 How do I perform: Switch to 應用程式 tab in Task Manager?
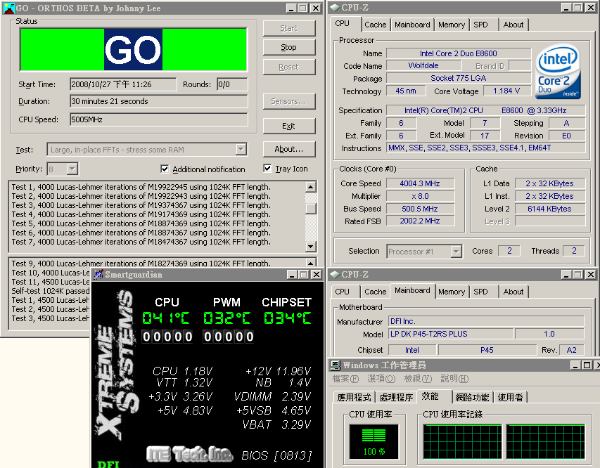coord(354,397)
